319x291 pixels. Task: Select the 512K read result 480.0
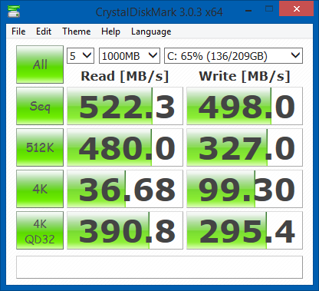tap(125, 147)
